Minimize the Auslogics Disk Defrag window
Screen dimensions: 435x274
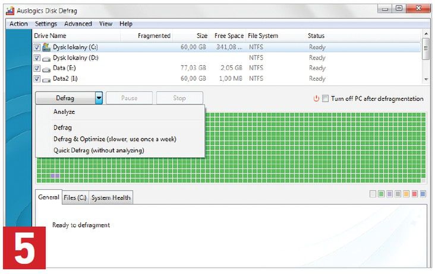point(385,9)
